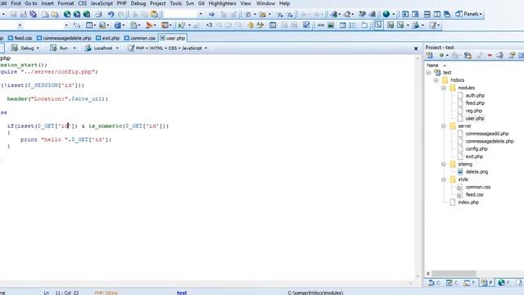Open the Git menu
The image size is (524, 295).
(x=201, y=3)
